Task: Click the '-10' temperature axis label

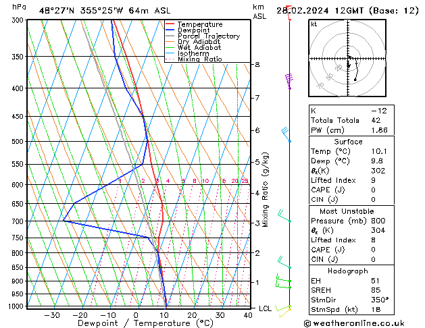Action: [x=107, y=316]
